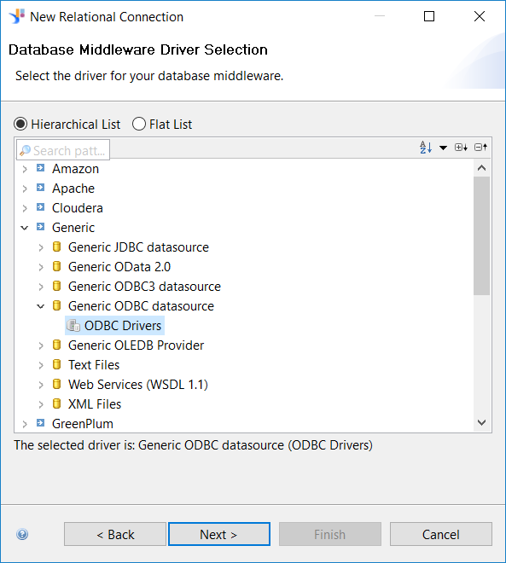Open the sort options dropdown arrow
The image size is (506, 563).
443,148
